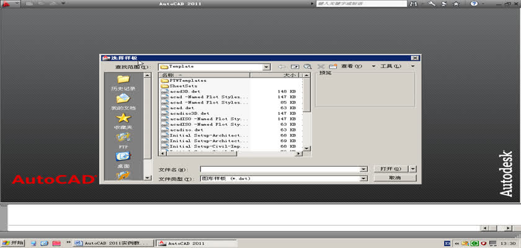
Task: Go up one folder level
Action: (295, 66)
